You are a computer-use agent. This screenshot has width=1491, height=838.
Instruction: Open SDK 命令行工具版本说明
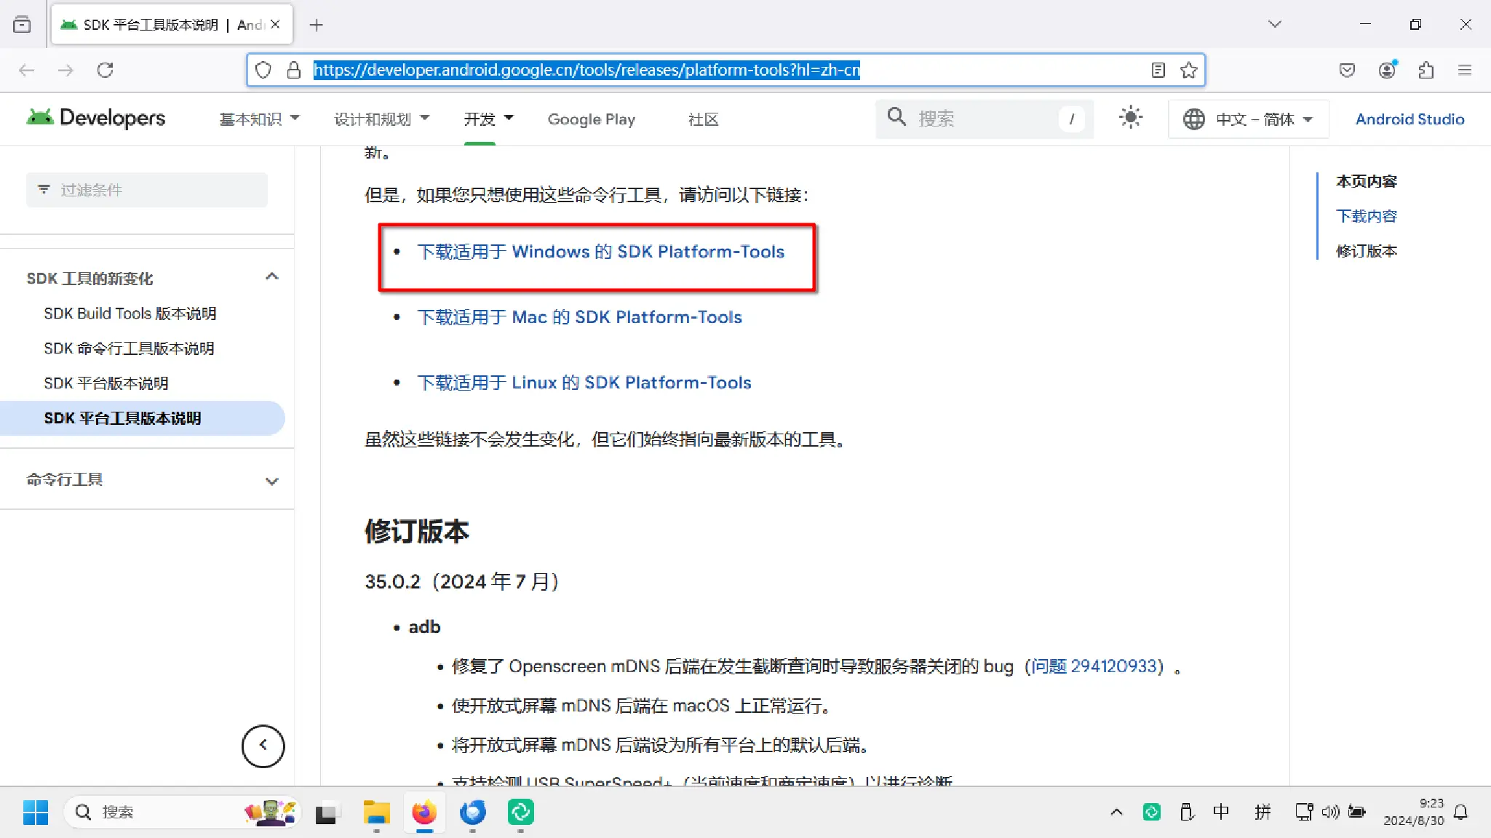click(129, 348)
